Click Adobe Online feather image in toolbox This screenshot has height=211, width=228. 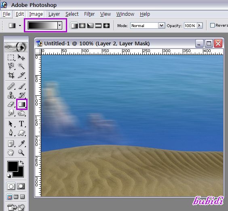(x=16, y=47)
